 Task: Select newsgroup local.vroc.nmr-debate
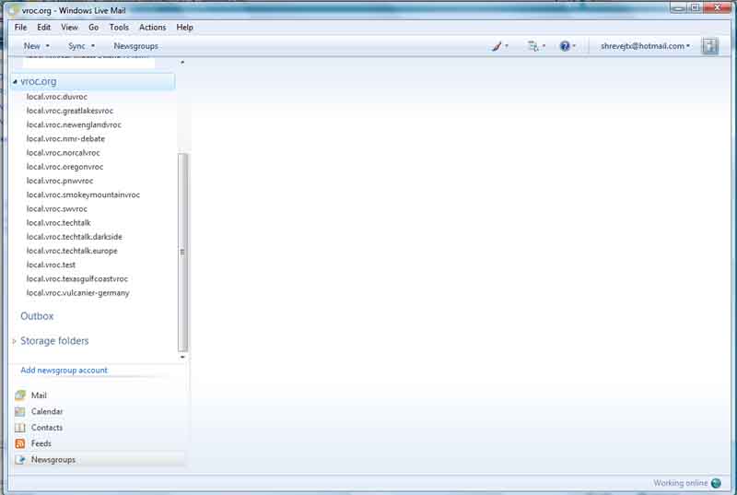(65, 139)
